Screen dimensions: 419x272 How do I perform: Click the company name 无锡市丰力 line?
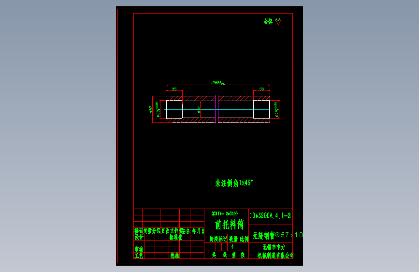(x=274, y=247)
